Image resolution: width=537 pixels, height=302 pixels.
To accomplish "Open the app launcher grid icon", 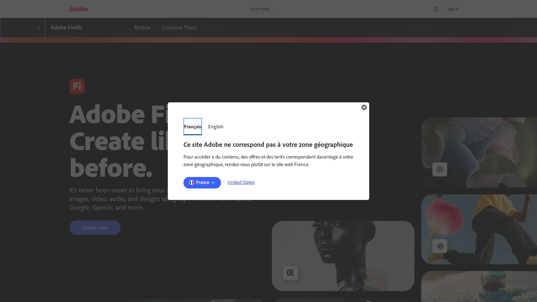I will (436, 9).
